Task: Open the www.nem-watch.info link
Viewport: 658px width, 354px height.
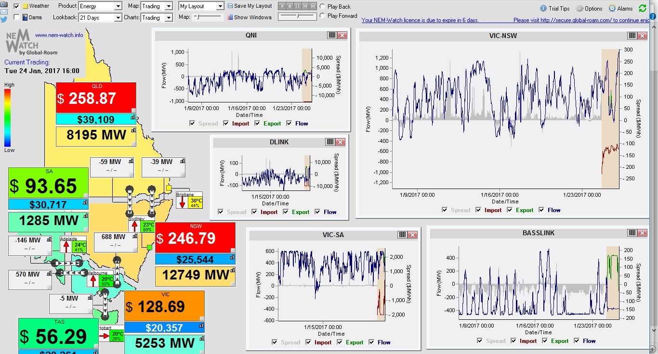Action: tap(59, 35)
